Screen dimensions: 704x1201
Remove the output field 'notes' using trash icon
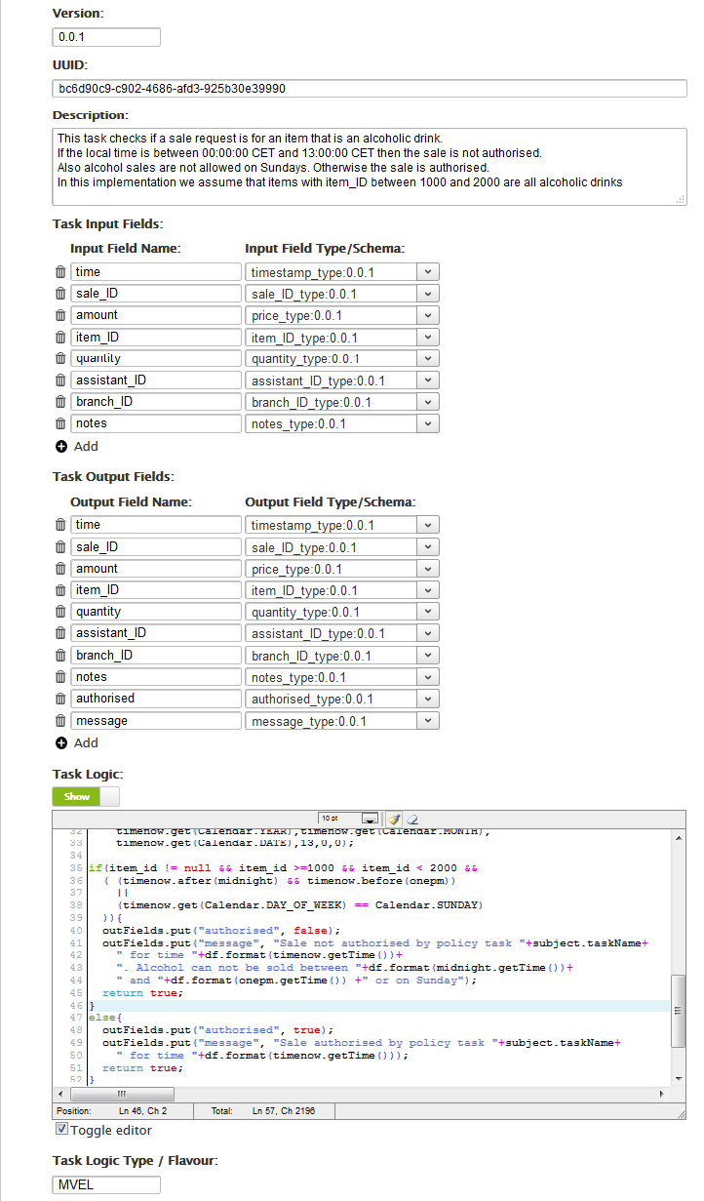tap(60, 677)
